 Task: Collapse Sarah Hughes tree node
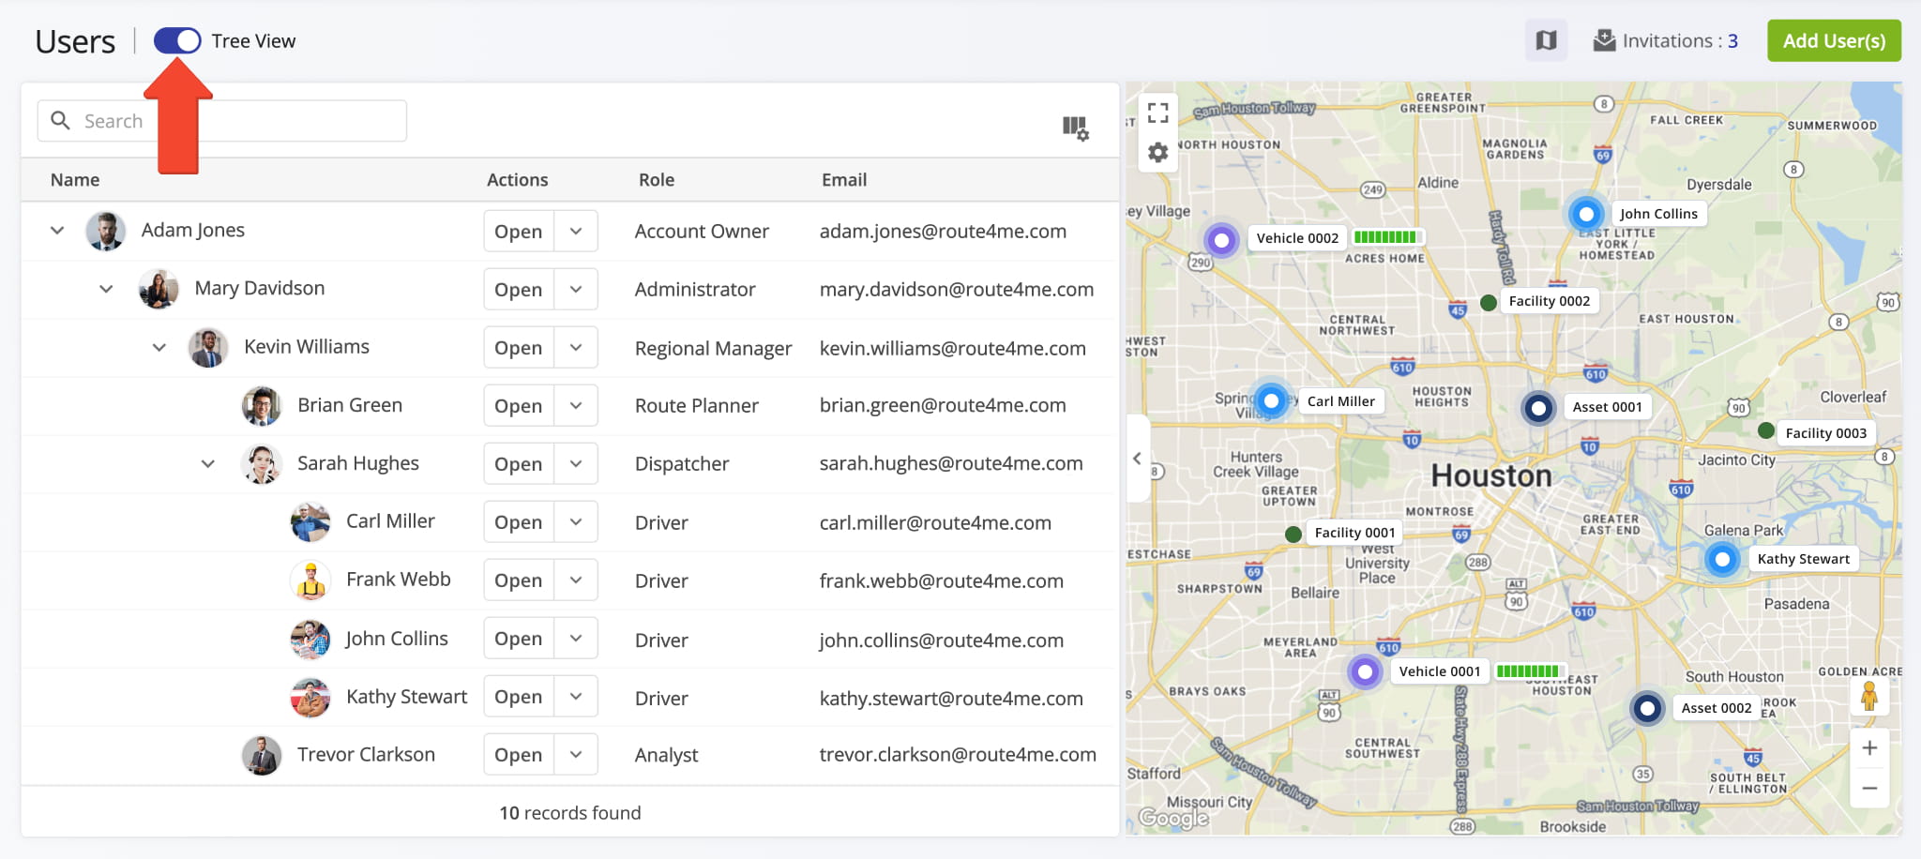[208, 463]
